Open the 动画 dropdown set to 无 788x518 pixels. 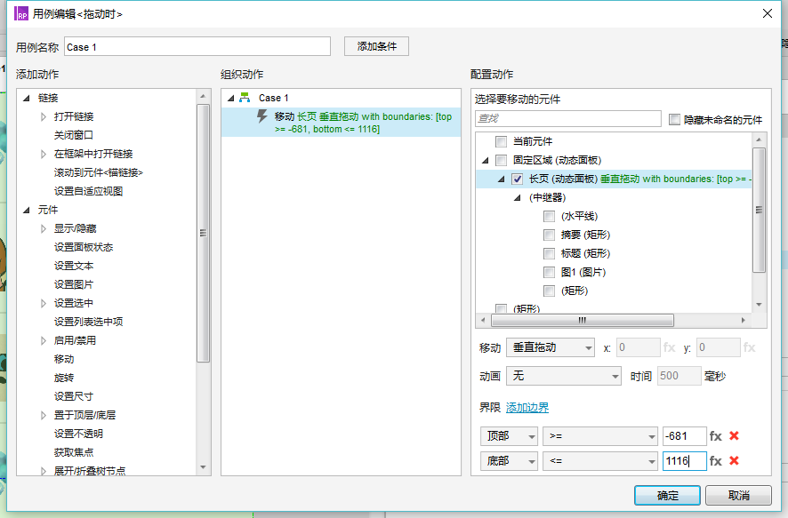point(564,376)
